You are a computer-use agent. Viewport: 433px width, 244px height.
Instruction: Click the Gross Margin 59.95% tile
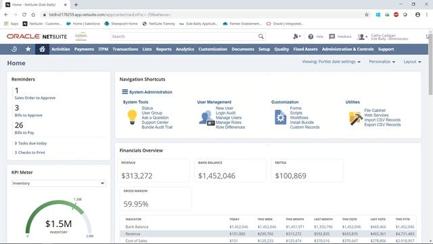click(155, 199)
